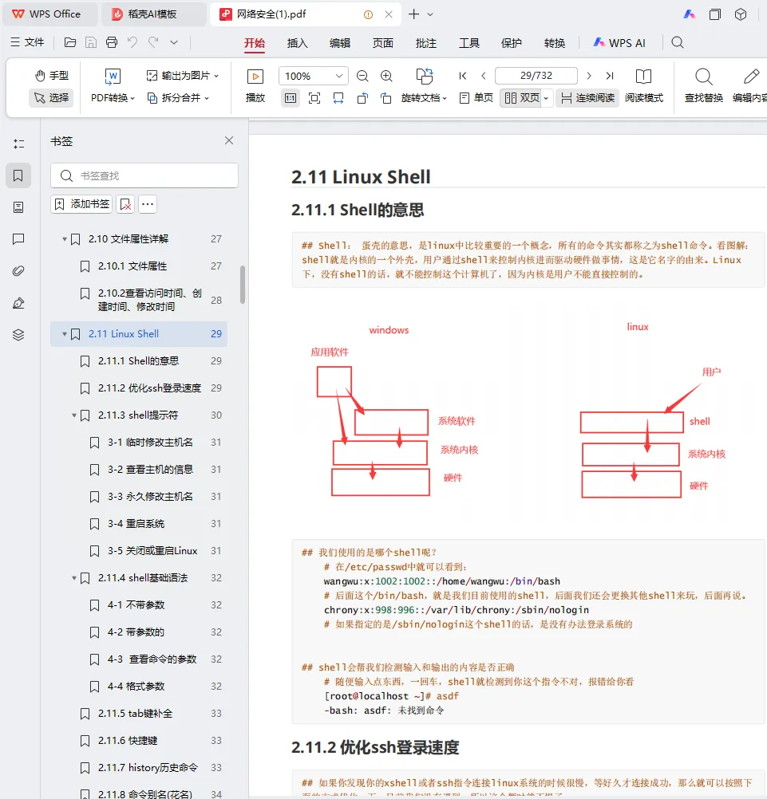Image resolution: width=767 pixels, height=799 pixels.
Task: Toggle 连续阅读 continuous reading
Action: 587,98
